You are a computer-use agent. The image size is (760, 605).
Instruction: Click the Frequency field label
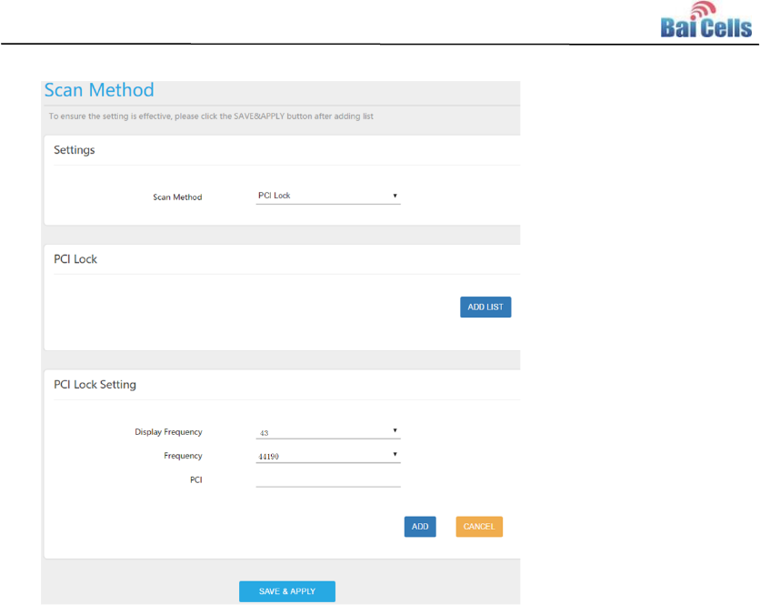(183, 456)
